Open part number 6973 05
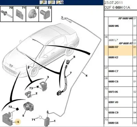This screenshot has height=127, width=137. point(113,92)
